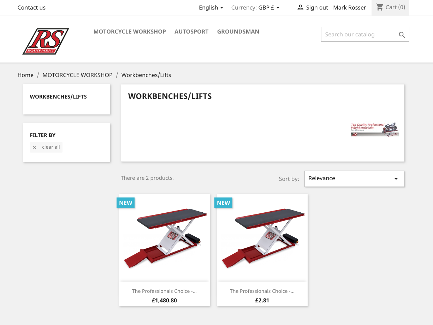Click the clear all filters button

pyautogui.click(x=46, y=147)
